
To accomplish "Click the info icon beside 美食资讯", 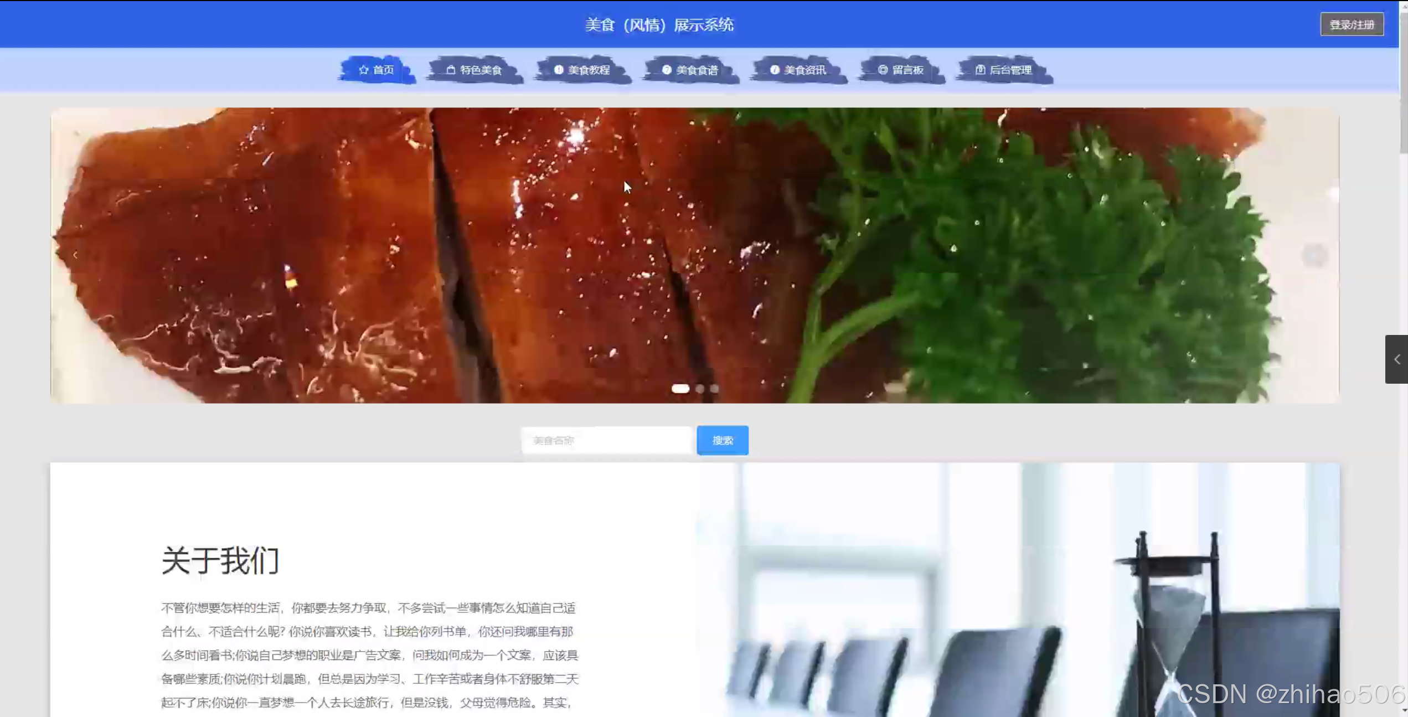I will tap(775, 70).
